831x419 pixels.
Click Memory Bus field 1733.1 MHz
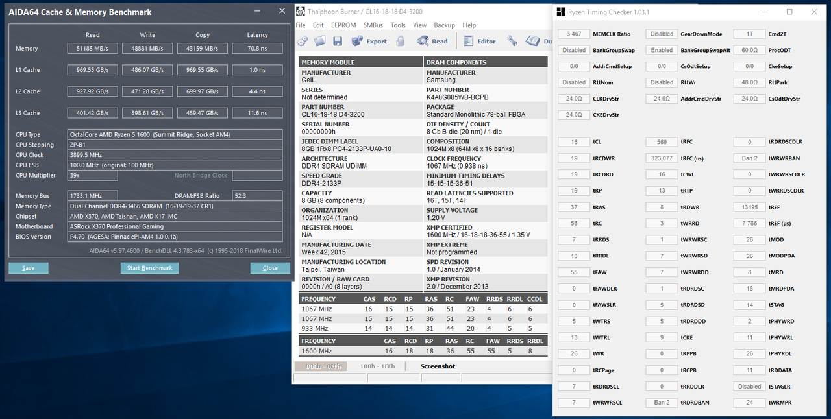pos(93,195)
